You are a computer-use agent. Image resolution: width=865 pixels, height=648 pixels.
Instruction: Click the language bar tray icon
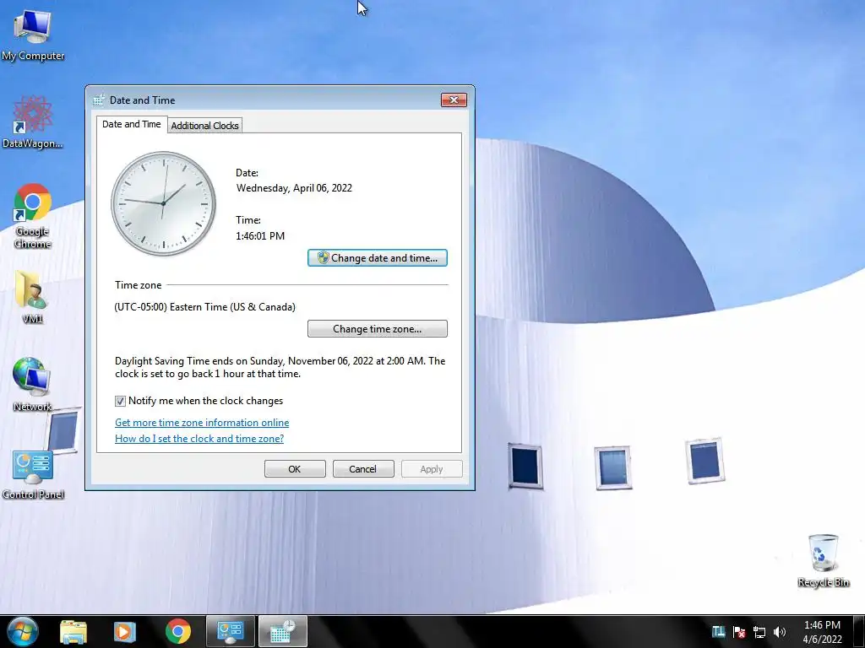(718, 632)
